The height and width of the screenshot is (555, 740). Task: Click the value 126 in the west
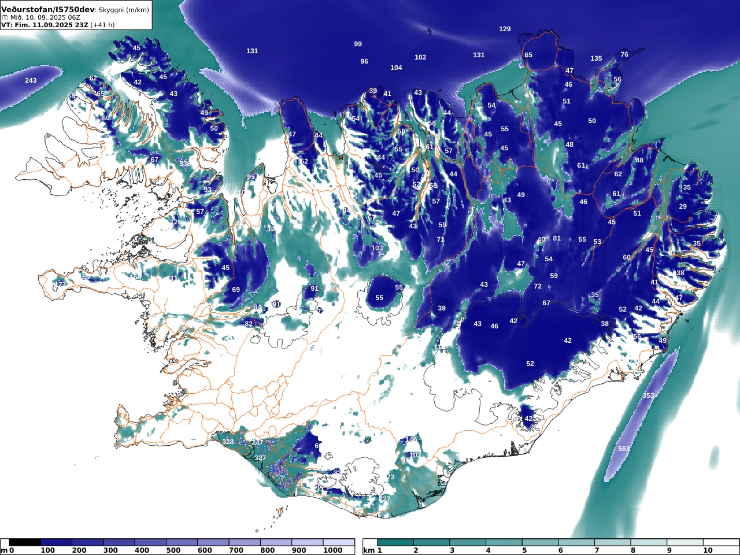tap(176, 222)
